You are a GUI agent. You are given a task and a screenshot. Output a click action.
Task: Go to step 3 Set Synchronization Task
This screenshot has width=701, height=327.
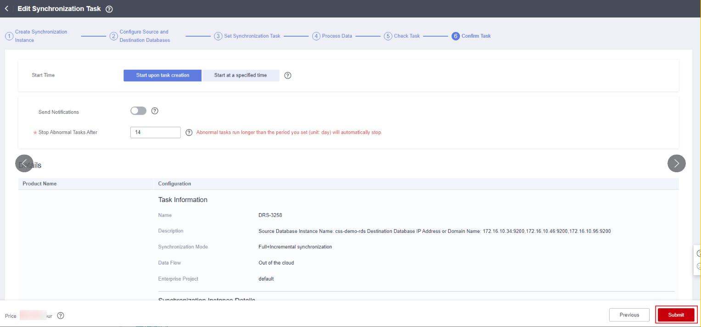click(247, 36)
